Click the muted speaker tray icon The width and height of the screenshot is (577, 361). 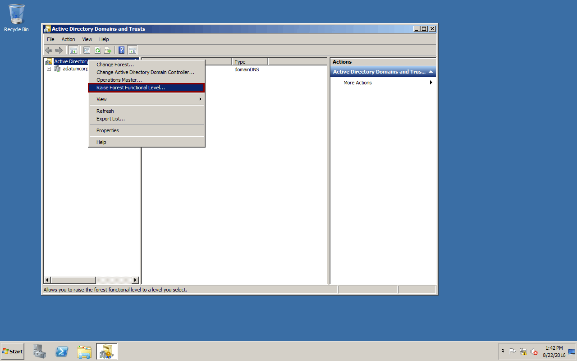click(534, 352)
